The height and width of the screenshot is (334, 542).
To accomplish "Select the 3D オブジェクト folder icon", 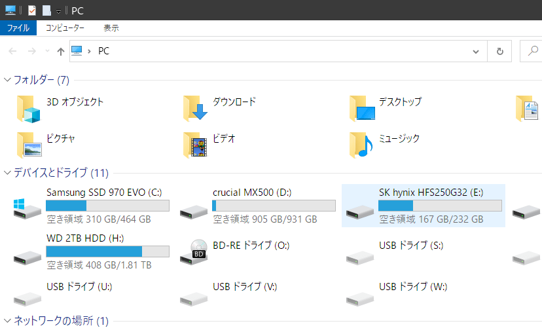I will tap(28, 109).
